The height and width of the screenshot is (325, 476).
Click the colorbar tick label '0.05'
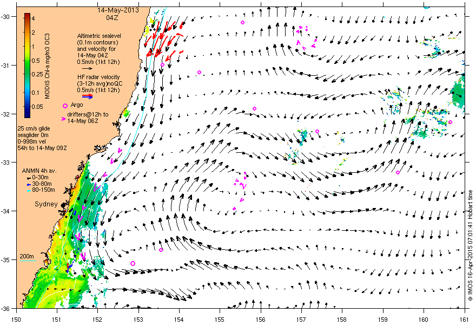point(37,107)
